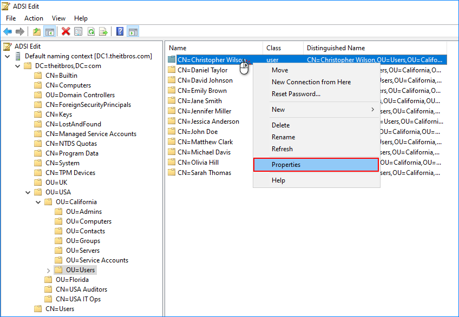Select OU=Domain Controllers in tree
The image size is (459, 317).
(80, 95)
